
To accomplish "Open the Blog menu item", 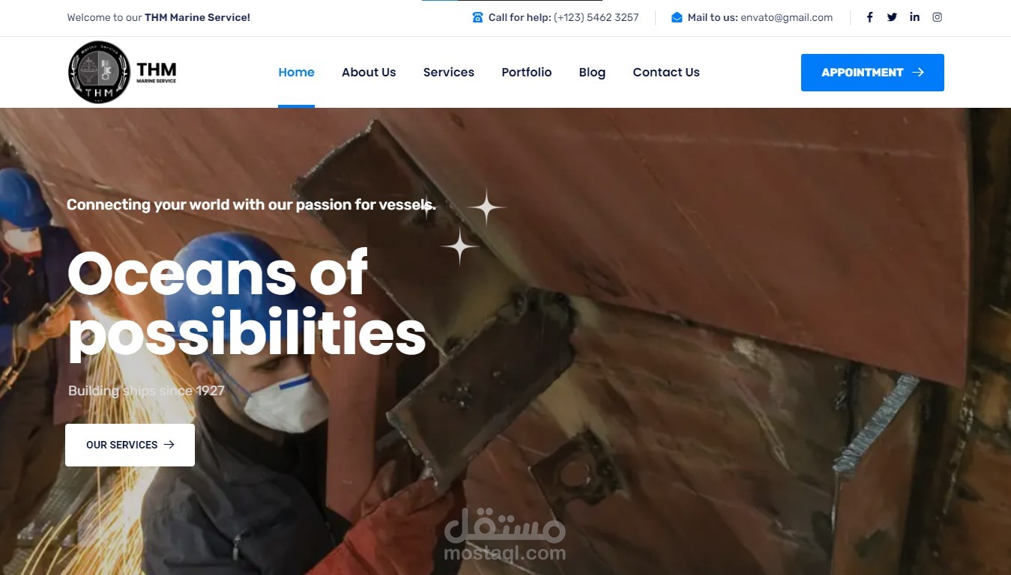I will [x=592, y=73].
